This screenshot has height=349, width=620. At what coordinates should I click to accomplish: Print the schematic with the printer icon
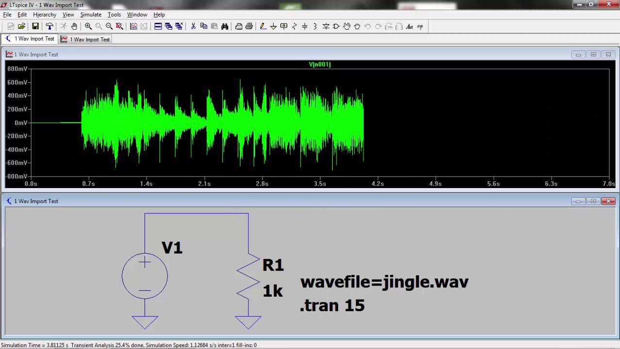[x=249, y=26]
